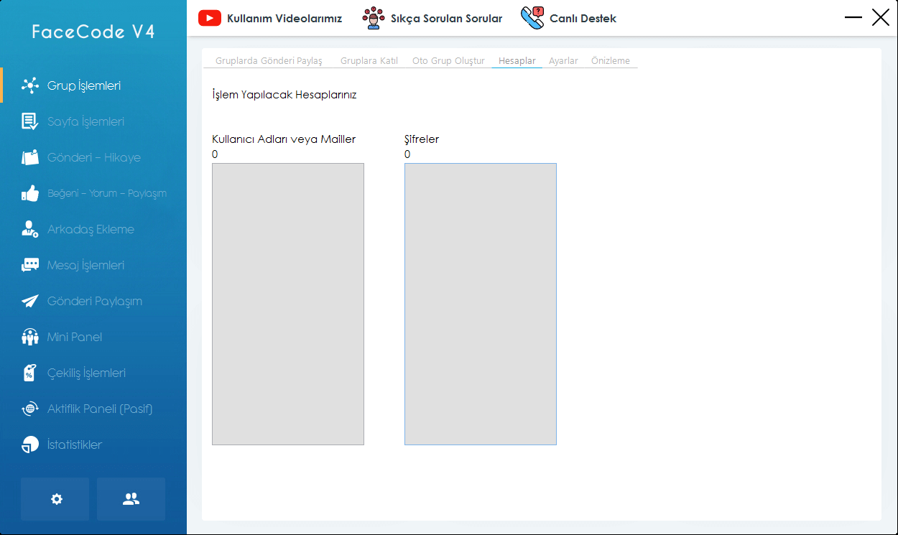Open the Mini Panel section
The image size is (898, 535).
75,337
